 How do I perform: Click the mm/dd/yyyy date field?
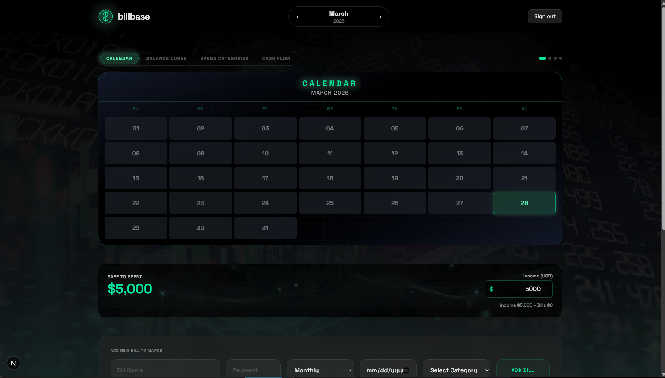[384, 370]
